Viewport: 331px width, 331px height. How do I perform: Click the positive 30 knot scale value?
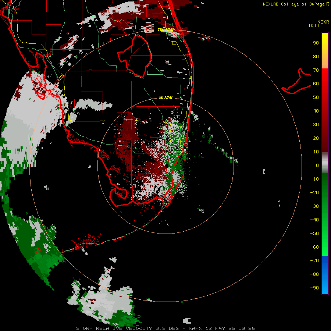click(316, 125)
